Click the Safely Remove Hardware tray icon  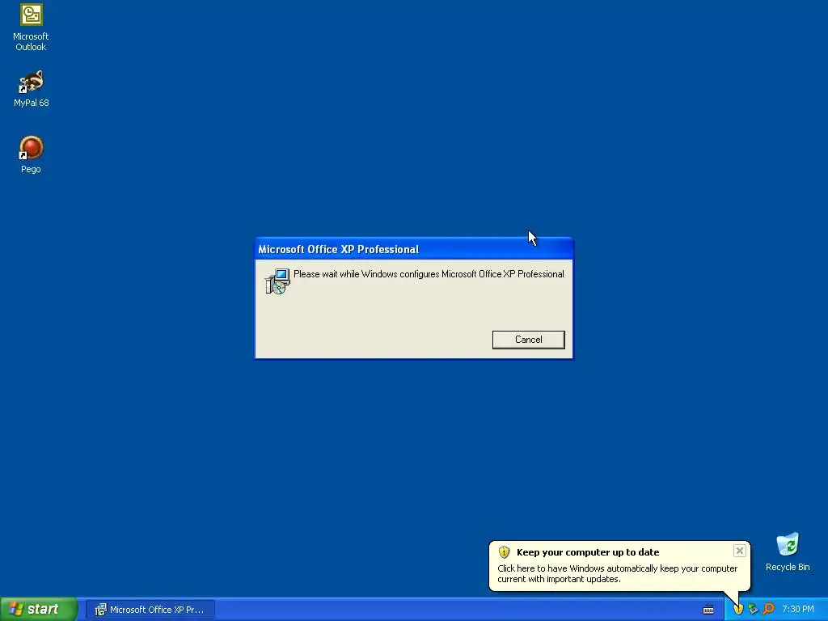753,609
